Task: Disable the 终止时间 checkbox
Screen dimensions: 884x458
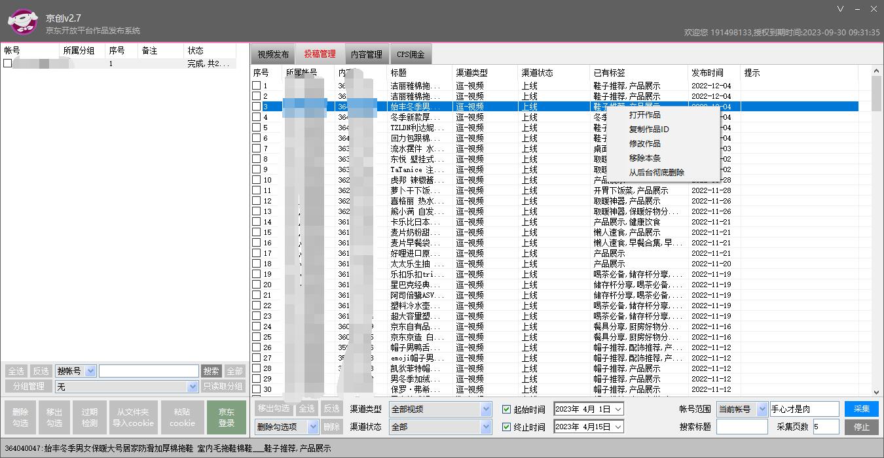Action: (x=506, y=427)
